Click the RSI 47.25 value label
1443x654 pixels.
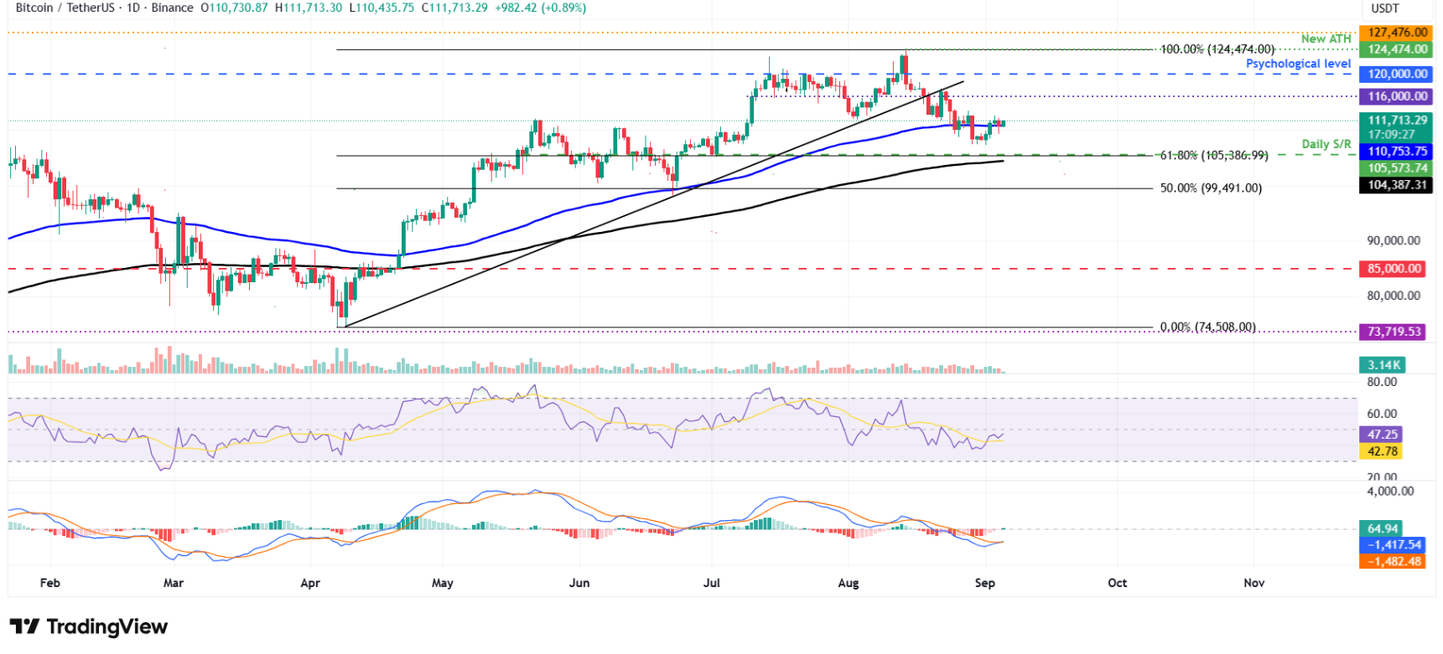tap(1382, 435)
